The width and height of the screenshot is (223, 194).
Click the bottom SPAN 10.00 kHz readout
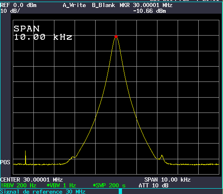coord(167,180)
